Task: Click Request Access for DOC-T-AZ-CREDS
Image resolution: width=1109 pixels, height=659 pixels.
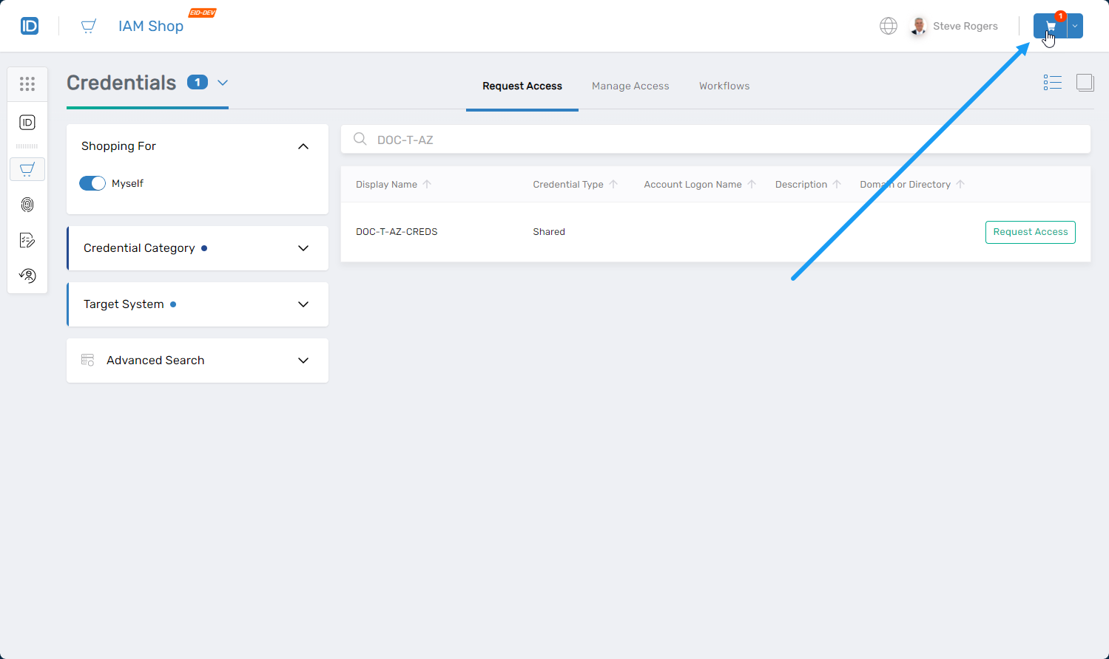Action: (x=1030, y=232)
